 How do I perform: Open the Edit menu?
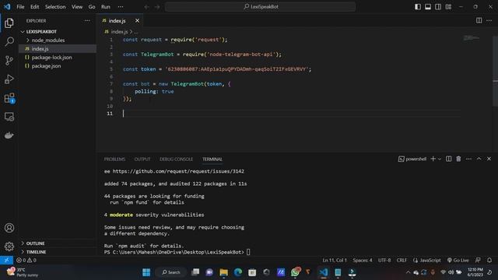tap(34, 7)
